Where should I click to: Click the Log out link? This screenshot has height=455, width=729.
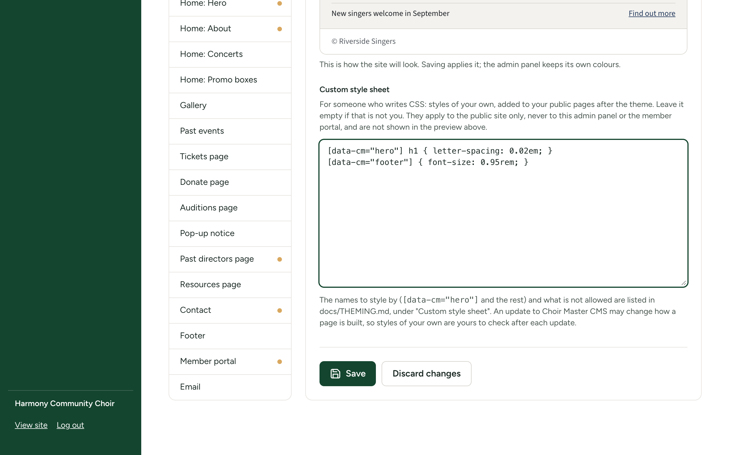point(70,425)
